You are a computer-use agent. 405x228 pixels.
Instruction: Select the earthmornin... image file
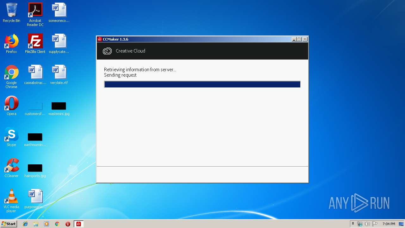pyautogui.click(x=35, y=139)
